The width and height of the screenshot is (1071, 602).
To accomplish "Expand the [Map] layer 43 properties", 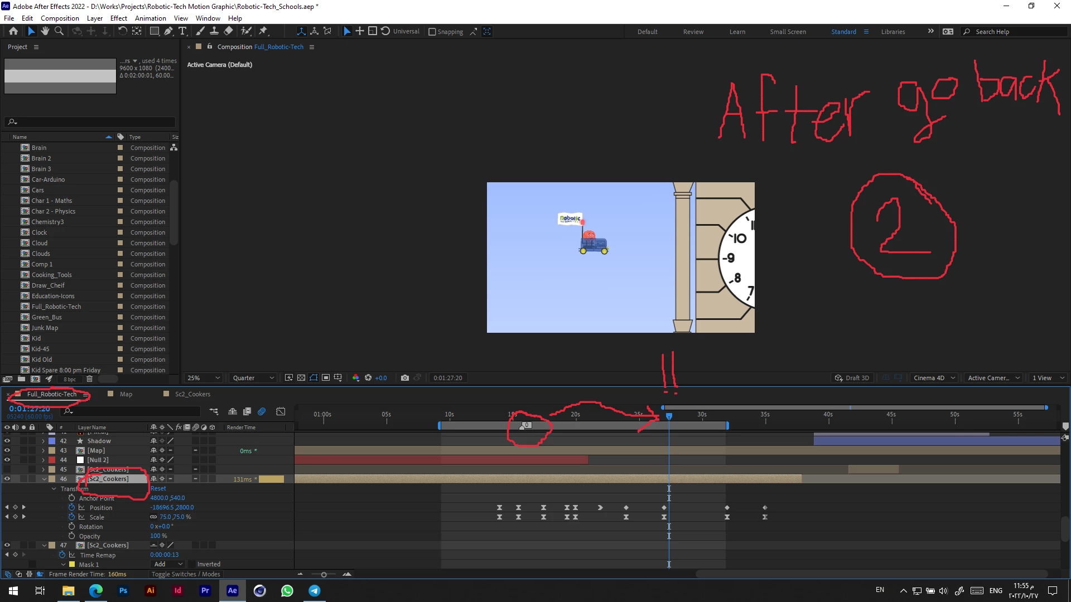I will pyautogui.click(x=44, y=450).
